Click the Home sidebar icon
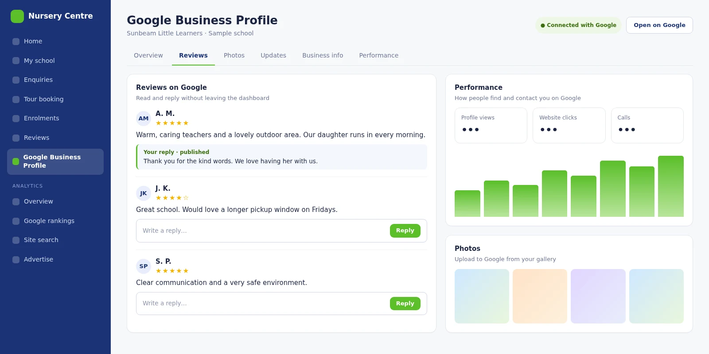709x354 pixels. tap(16, 42)
